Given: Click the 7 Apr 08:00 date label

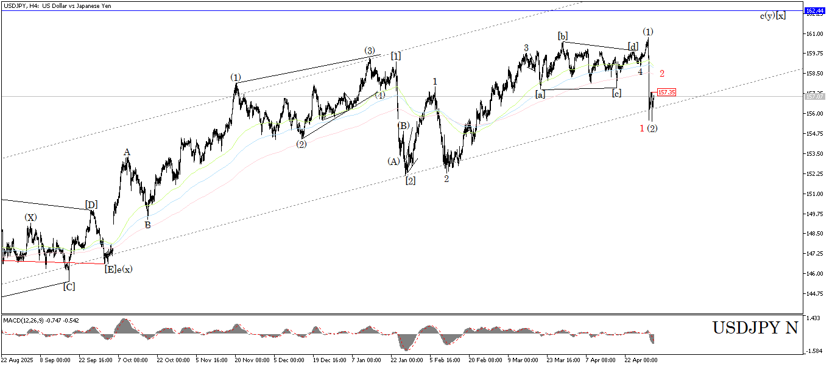Looking at the screenshot, I should (601, 360).
